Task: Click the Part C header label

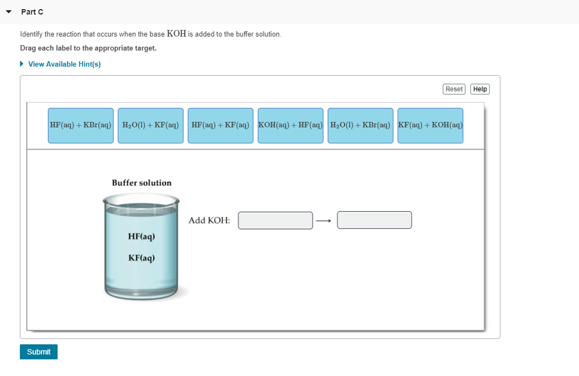Action: click(32, 11)
